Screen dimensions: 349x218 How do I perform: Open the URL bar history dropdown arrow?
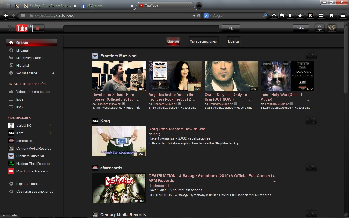coord(194,16)
